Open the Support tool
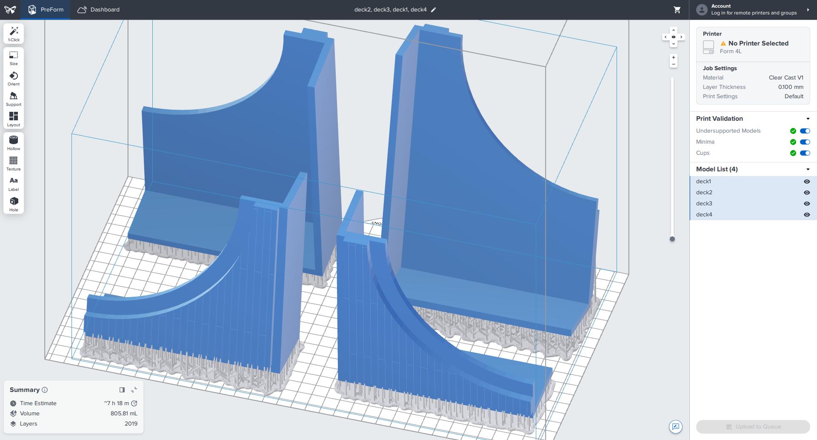This screenshot has height=440, width=817. [14, 99]
